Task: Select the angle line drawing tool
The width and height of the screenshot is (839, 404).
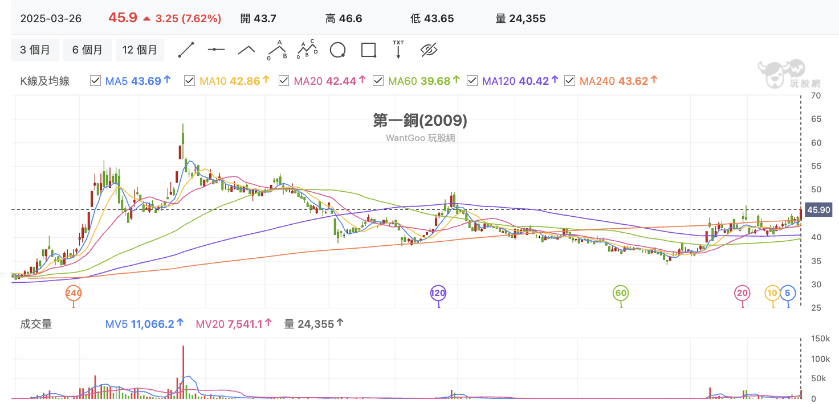Action: [x=246, y=50]
